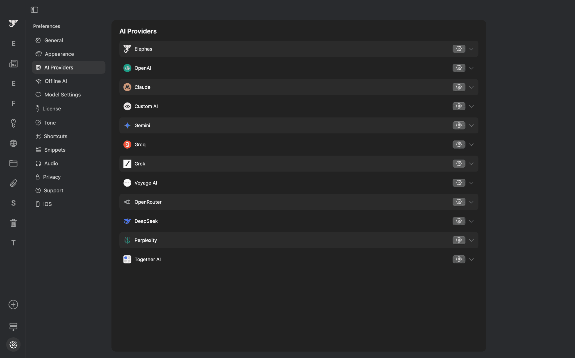Open the settings gear at the bottom dock

(x=13, y=345)
